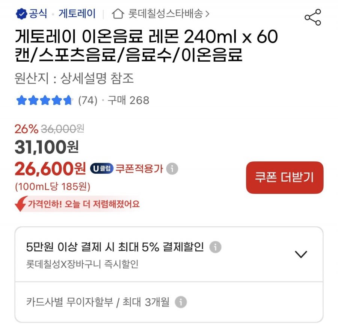The image size is (338, 324).
Task: Tap the share icon
Action: (x=312, y=17)
